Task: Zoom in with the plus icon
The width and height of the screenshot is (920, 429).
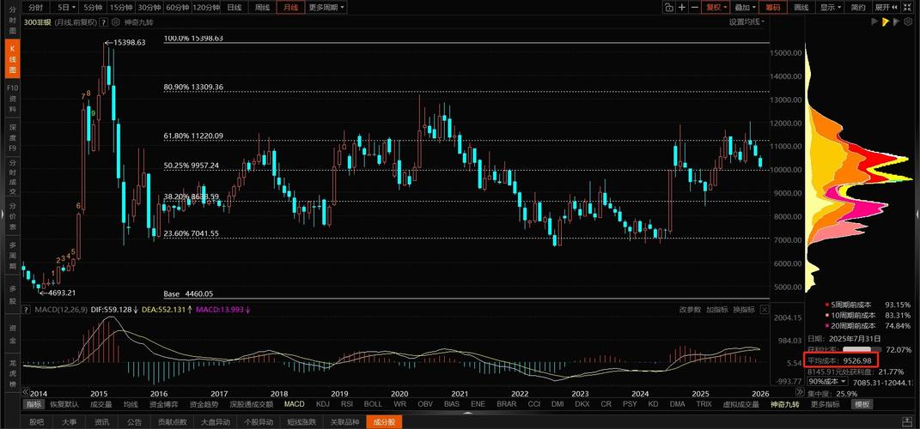Action: (x=682, y=8)
